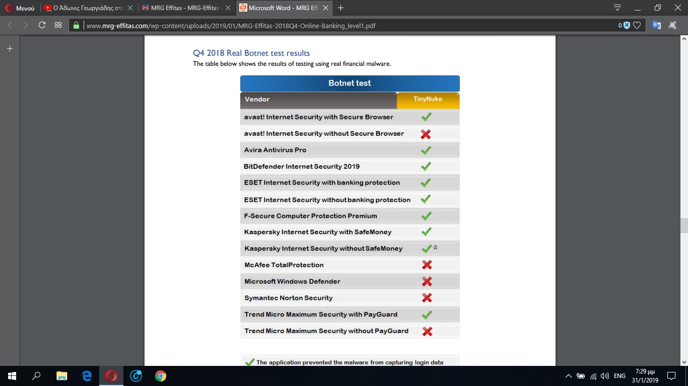Click 'Kaspersky Internet Security without SafeMoney'
This screenshot has width=688, height=386.
[323, 249]
